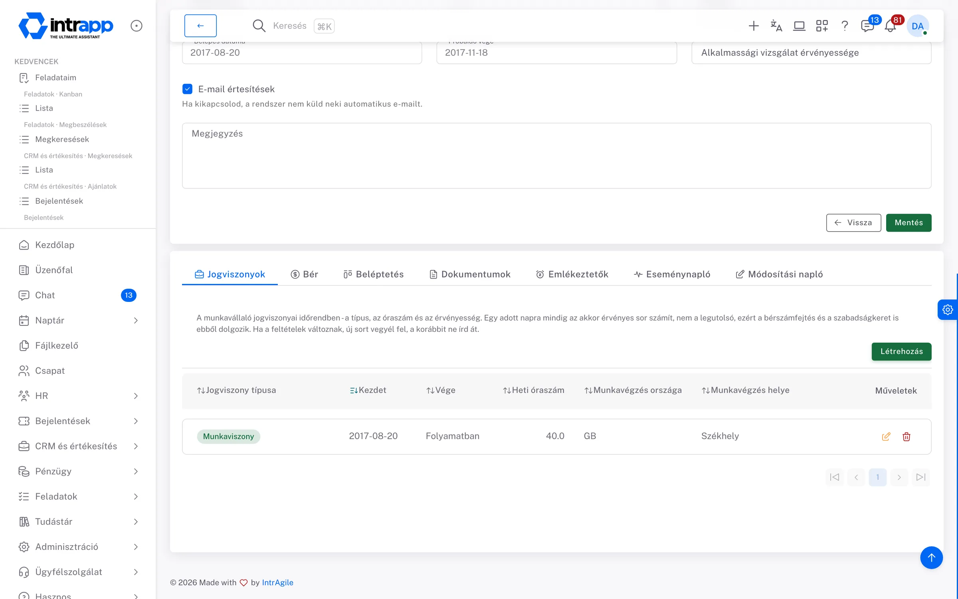Open the Módosítási napló tab
This screenshot has height=599, width=958.
pyautogui.click(x=779, y=274)
